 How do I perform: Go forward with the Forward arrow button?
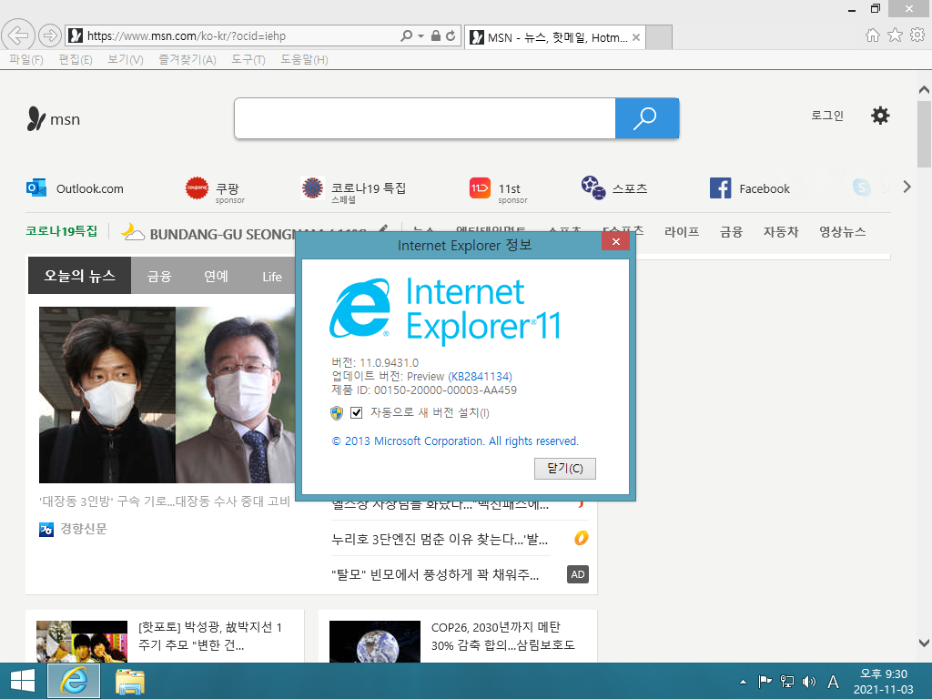(x=50, y=35)
